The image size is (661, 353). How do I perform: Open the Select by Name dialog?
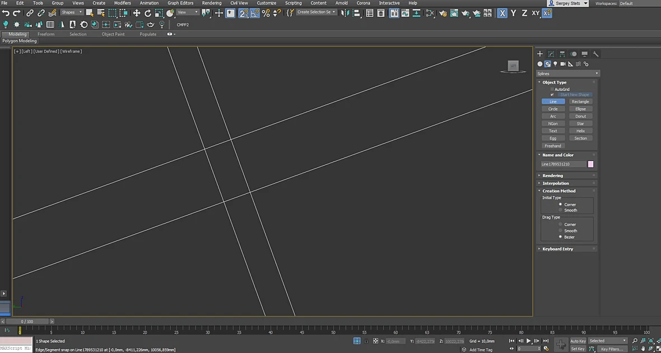pyautogui.click(x=101, y=13)
